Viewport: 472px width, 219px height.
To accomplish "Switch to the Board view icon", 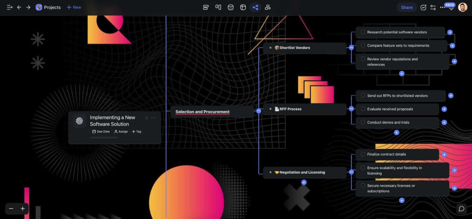I will pyautogui.click(x=218, y=7).
